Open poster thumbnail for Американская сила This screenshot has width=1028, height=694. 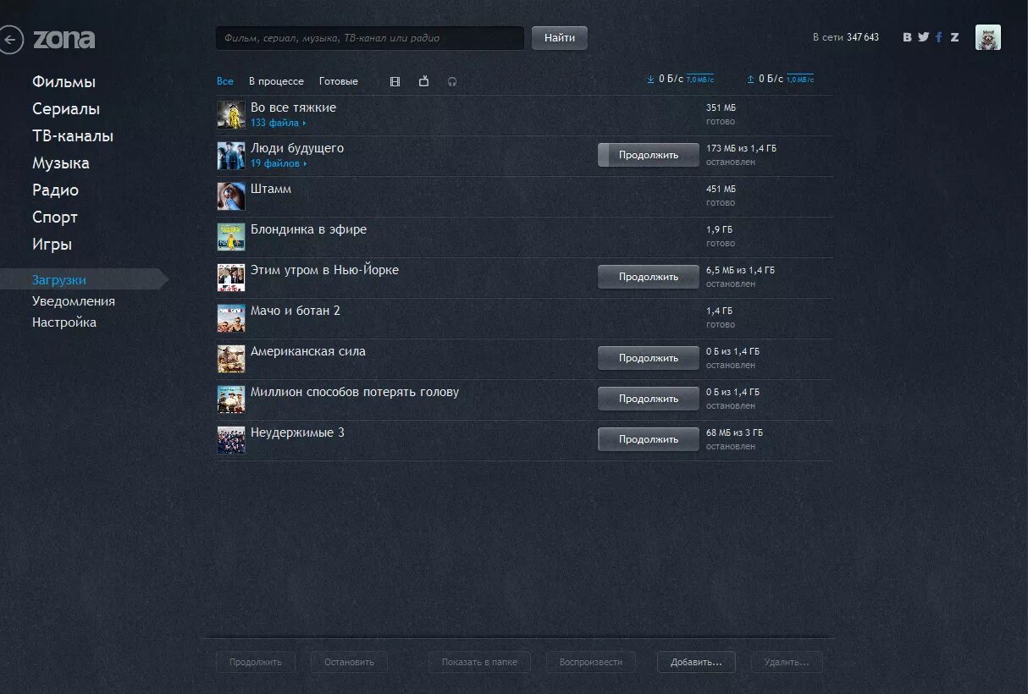coord(231,358)
